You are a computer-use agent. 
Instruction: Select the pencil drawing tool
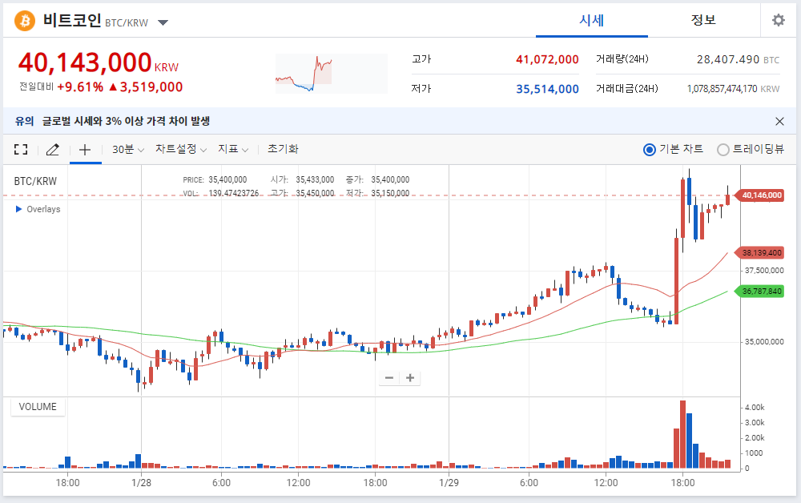53,149
